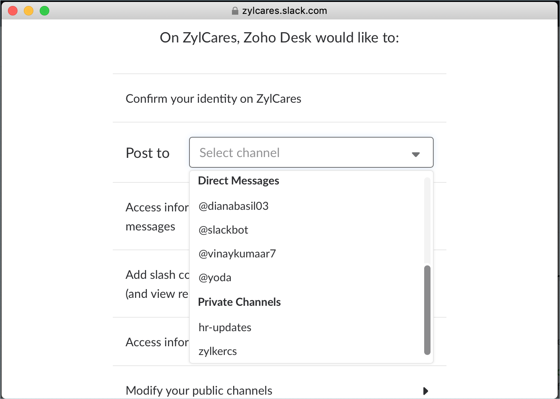Expand the Modify your public channels row
The image size is (560, 399).
[x=425, y=391]
